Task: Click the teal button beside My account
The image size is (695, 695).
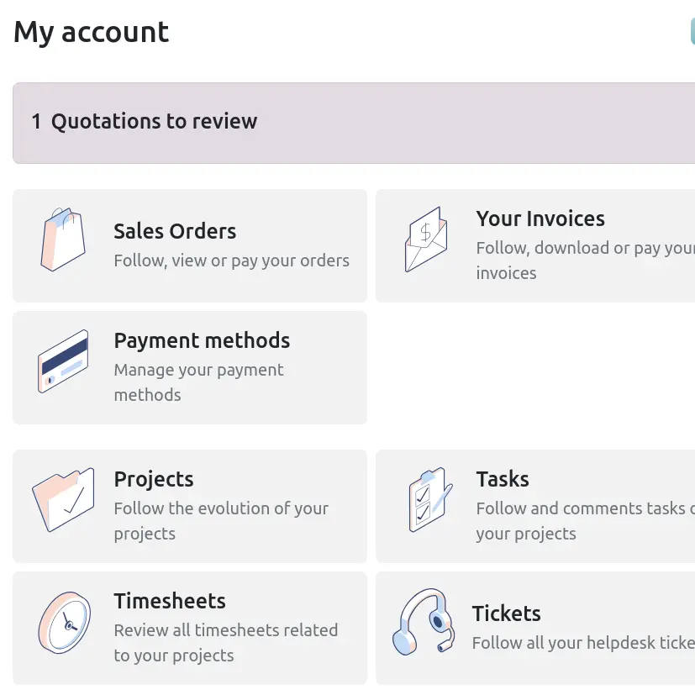Action: tap(692, 31)
